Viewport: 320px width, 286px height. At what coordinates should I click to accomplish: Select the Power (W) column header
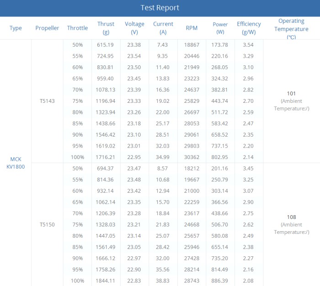point(220,28)
